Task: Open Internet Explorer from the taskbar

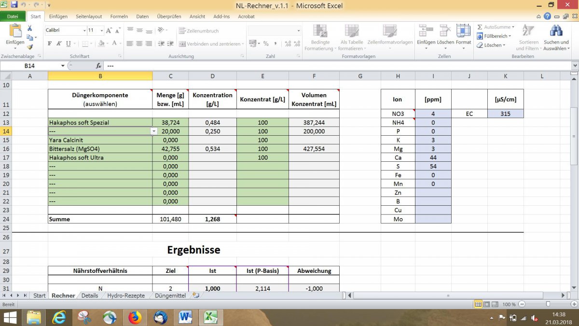Action: pyautogui.click(x=60, y=317)
